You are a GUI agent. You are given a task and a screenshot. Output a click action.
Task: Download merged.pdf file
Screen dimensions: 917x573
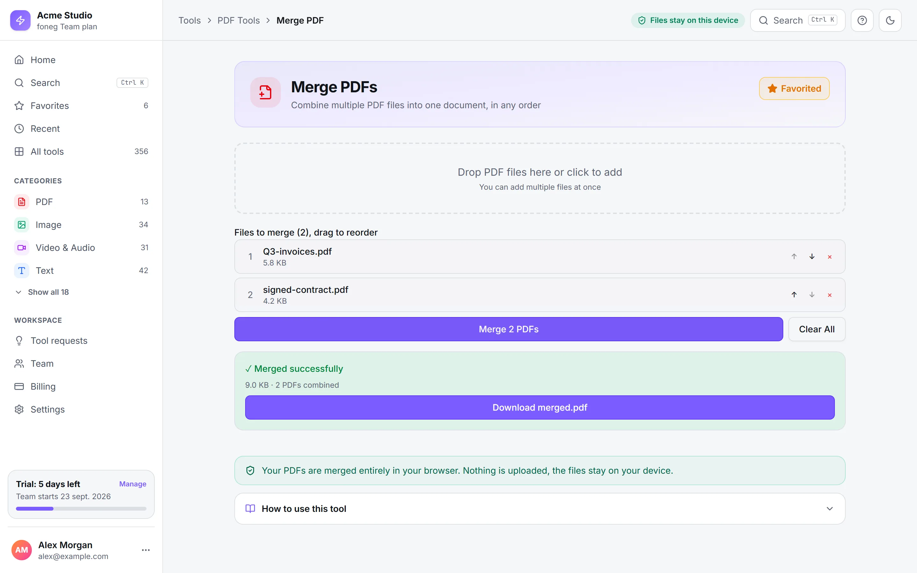540,407
